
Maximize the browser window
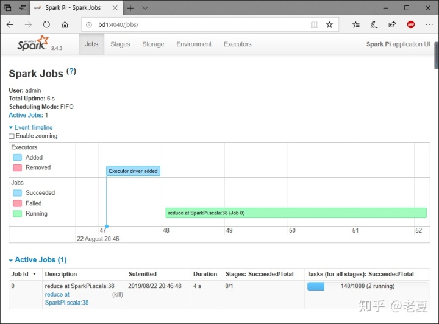(x=407, y=8)
